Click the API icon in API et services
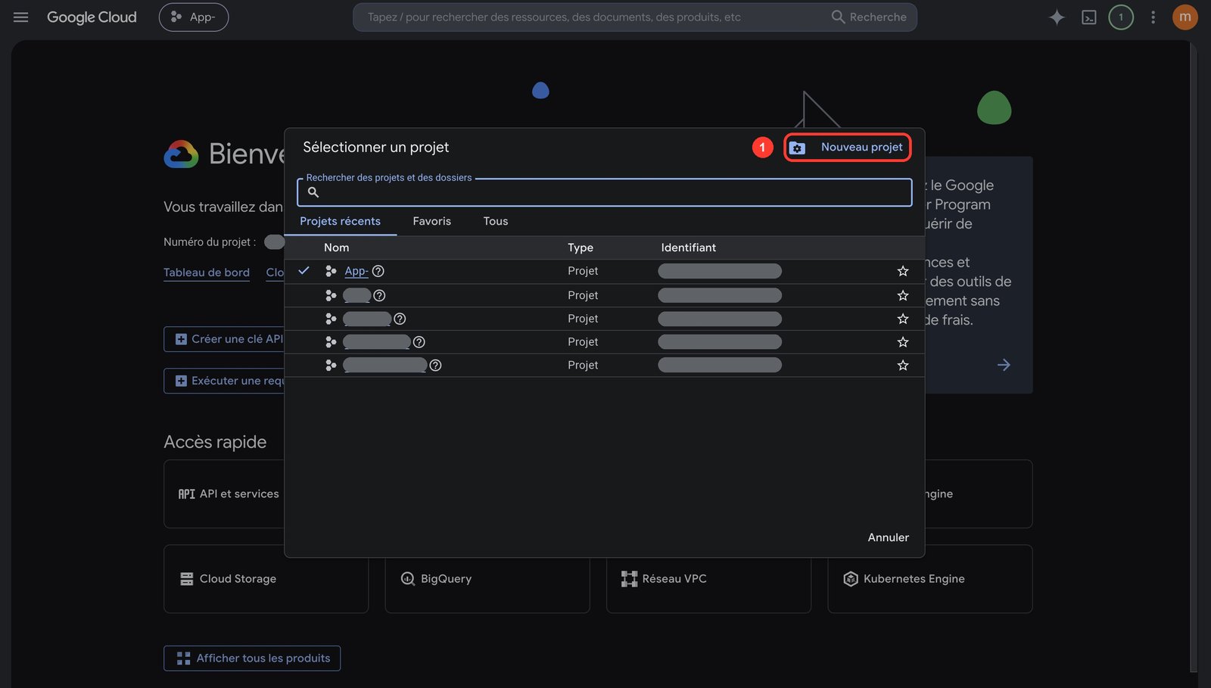1211x688 pixels. point(186,493)
